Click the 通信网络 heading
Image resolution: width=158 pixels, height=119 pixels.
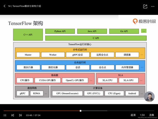[32, 88]
